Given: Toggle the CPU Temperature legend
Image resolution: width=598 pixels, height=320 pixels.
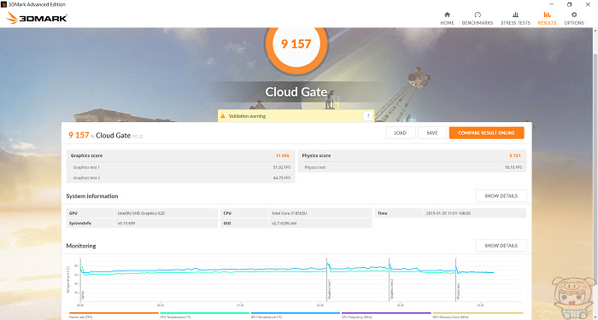Looking at the screenshot, I should [204, 315].
